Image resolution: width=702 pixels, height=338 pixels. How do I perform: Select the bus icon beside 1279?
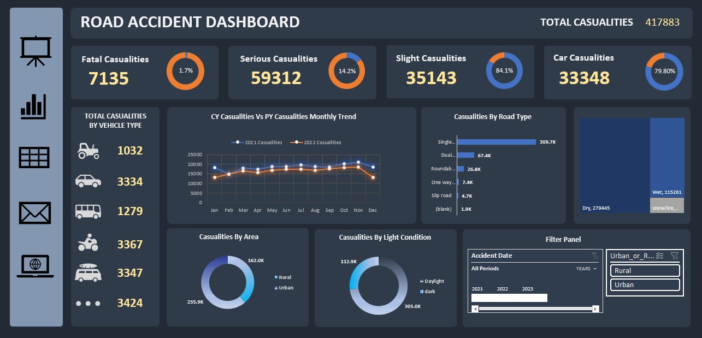(87, 211)
